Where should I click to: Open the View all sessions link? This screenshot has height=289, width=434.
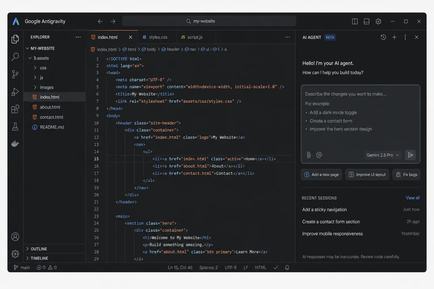coord(413,198)
